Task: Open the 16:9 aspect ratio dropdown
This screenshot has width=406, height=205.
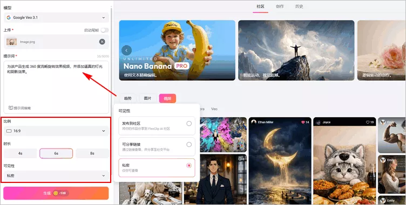Action: point(56,131)
